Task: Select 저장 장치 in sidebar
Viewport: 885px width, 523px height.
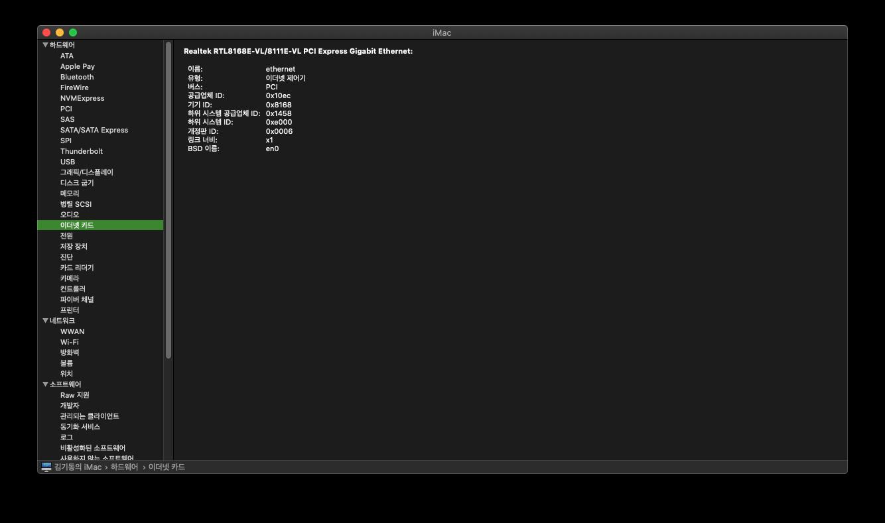Action: pyautogui.click(x=74, y=247)
